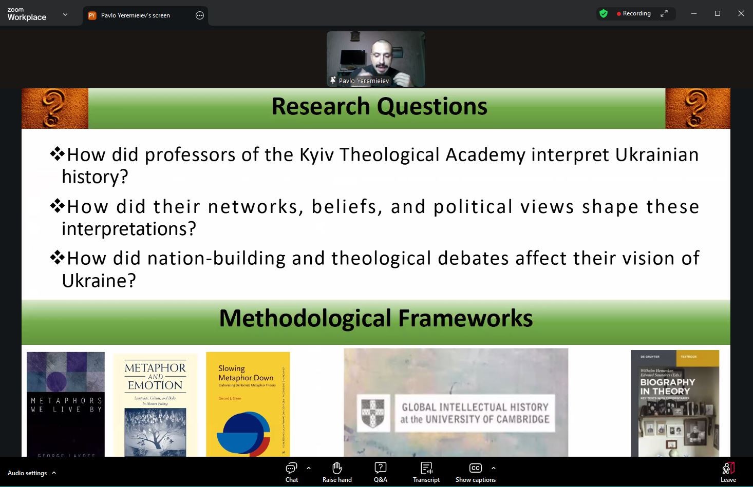Open the Audio settings menu
Screen dimensions: 753x487
pyautogui.click(x=32, y=473)
